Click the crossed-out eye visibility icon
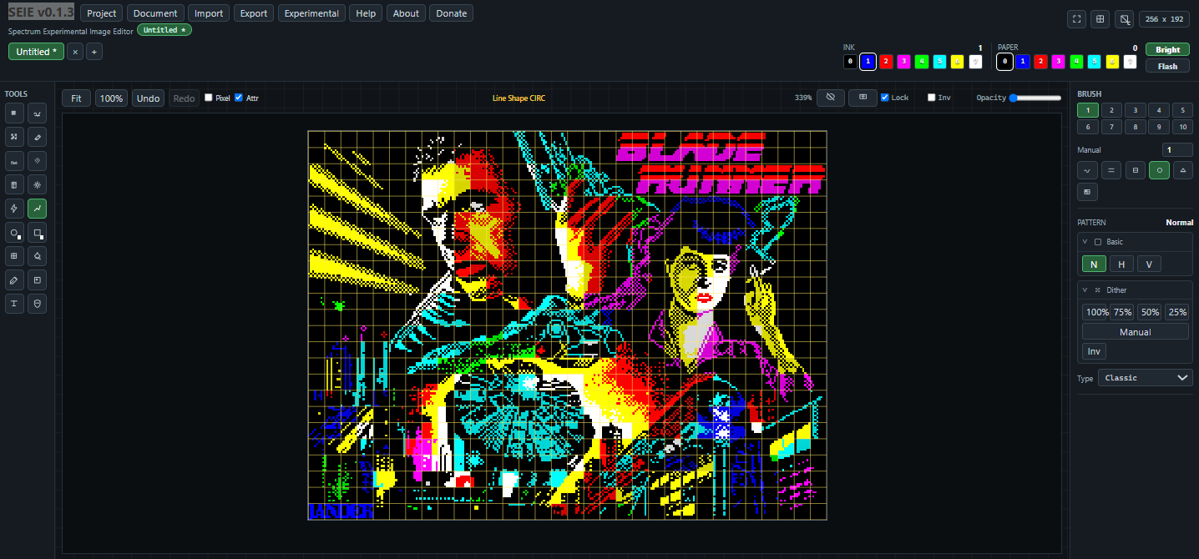The height and width of the screenshot is (559, 1199). pyautogui.click(x=831, y=98)
